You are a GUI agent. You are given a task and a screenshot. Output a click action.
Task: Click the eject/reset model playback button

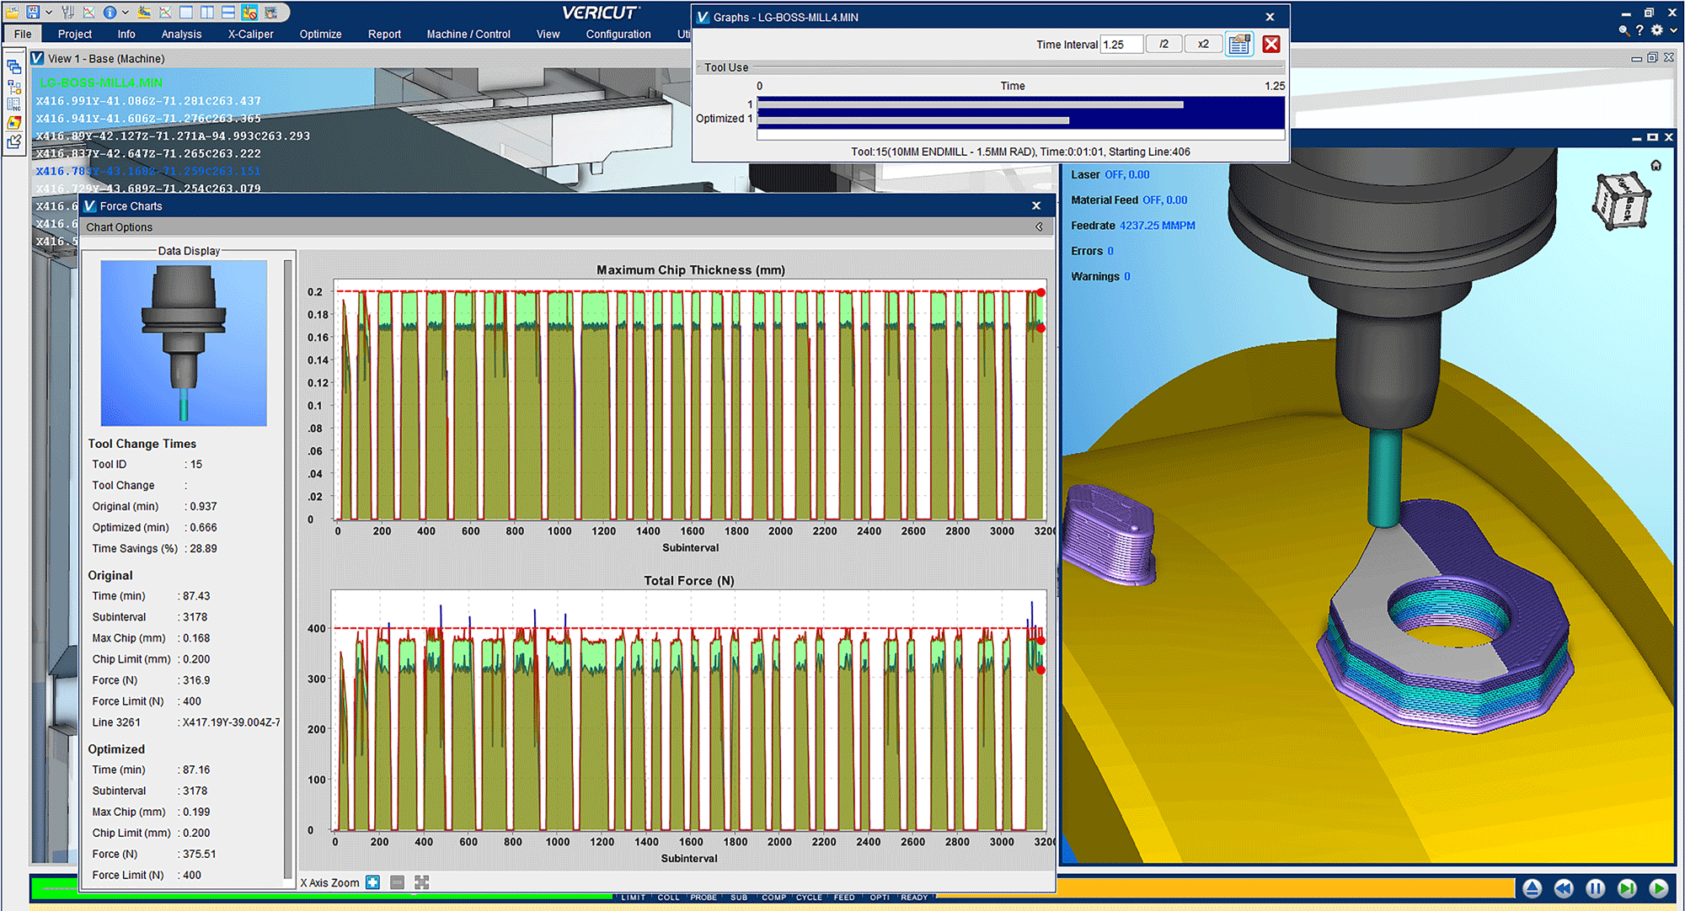(1533, 888)
